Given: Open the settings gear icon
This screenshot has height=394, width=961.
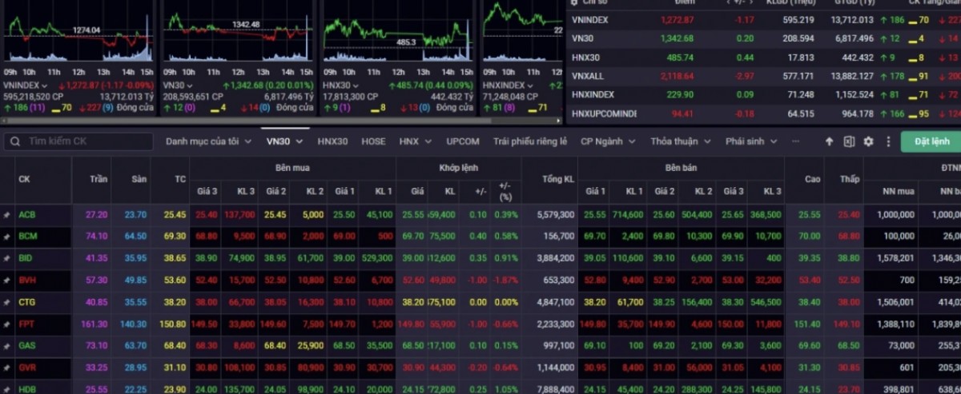Looking at the screenshot, I should click(x=869, y=141).
